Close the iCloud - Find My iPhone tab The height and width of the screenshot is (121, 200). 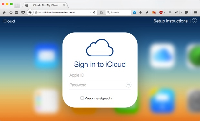coord(64,5)
